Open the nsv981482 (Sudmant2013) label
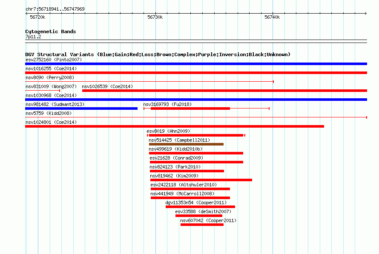Viewport: 379px width, 254px height. 55,104
